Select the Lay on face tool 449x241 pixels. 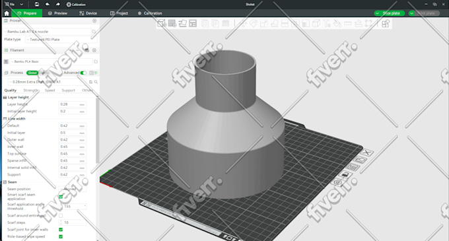(274, 24)
